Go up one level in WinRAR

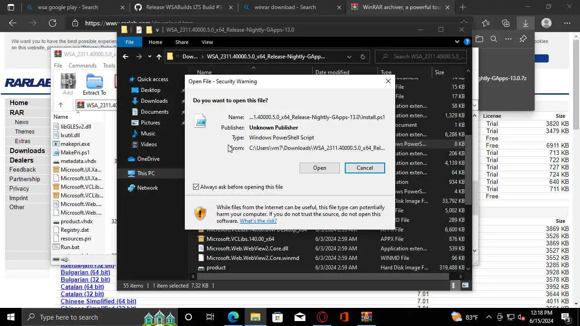click(60, 105)
